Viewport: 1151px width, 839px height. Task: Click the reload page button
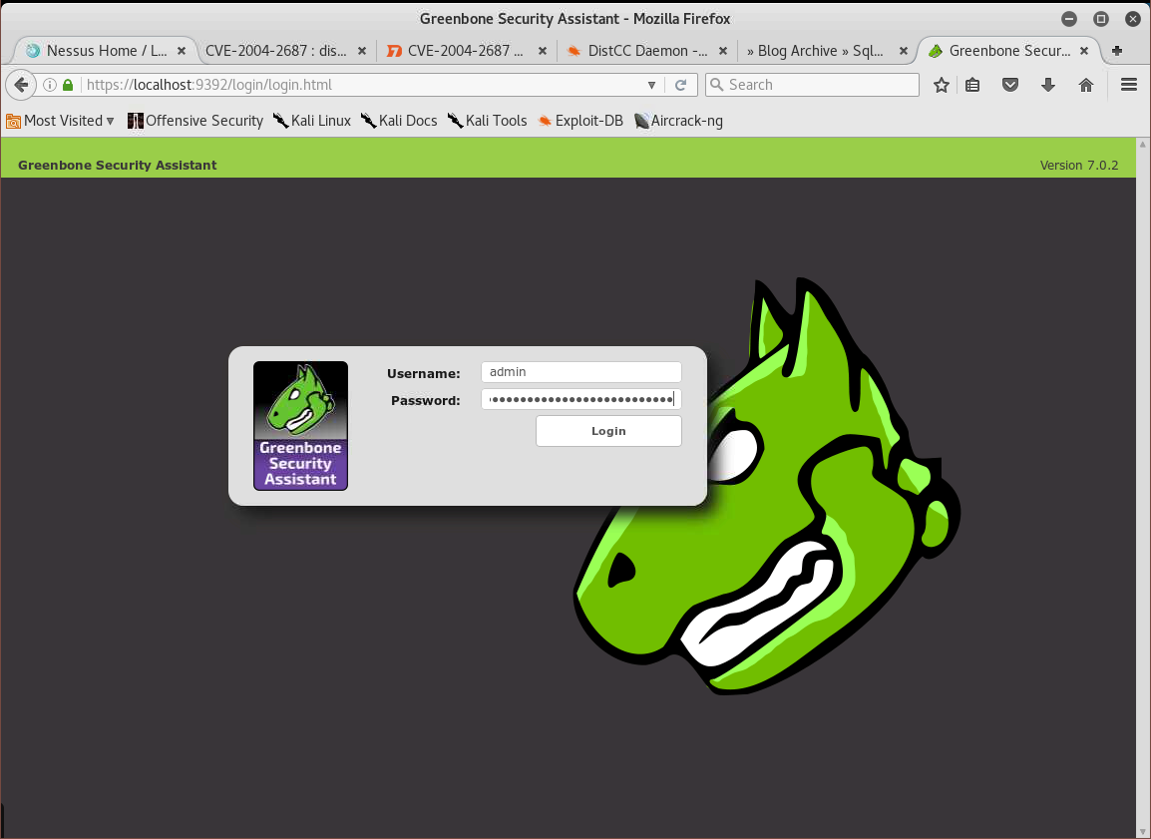click(x=681, y=85)
